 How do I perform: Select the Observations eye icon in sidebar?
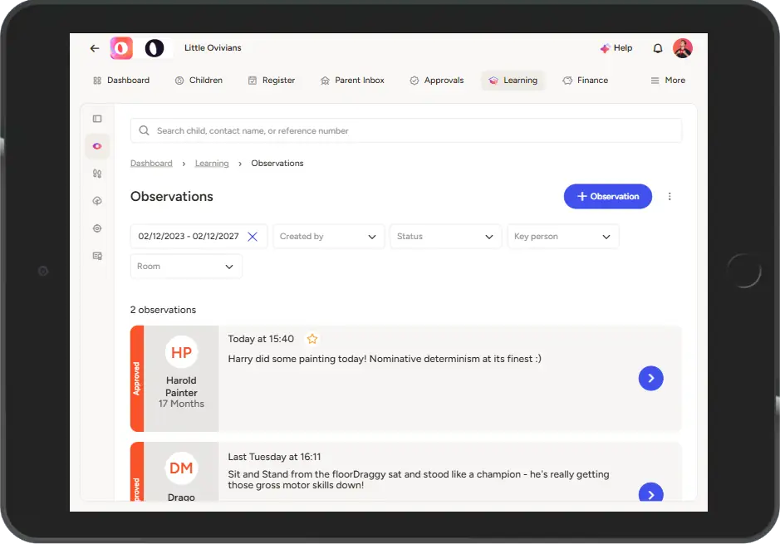(97, 146)
